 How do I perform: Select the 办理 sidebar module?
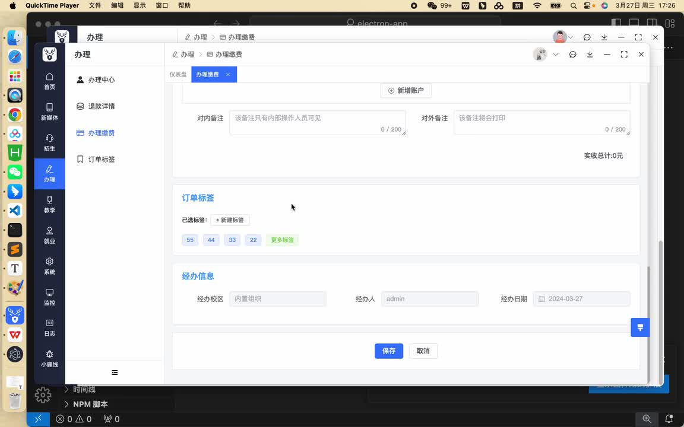click(49, 174)
